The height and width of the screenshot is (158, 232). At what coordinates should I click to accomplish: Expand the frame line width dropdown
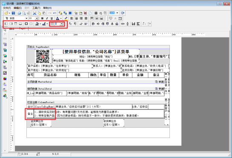click(61, 24)
